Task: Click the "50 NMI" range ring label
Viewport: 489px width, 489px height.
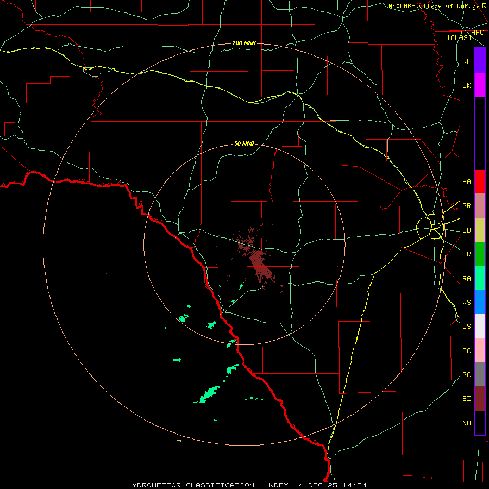Action: pyautogui.click(x=244, y=143)
